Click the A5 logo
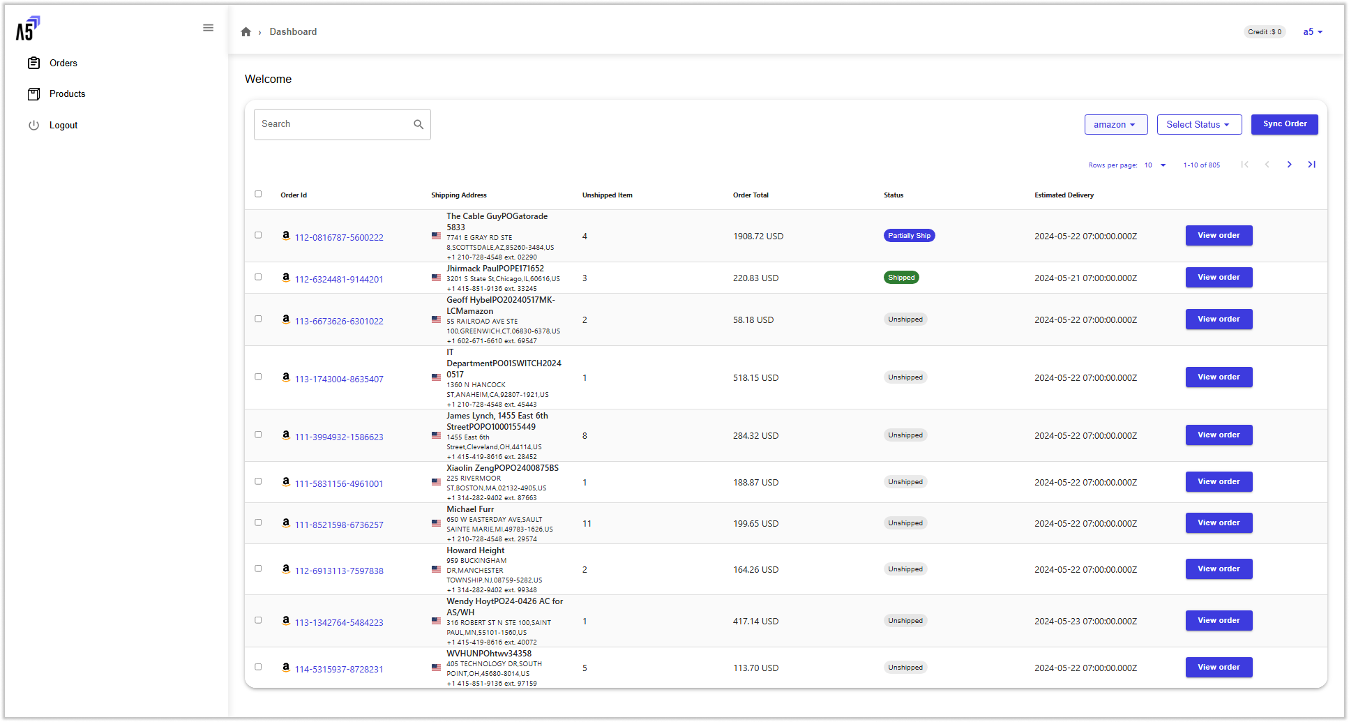 pos(28,28)
